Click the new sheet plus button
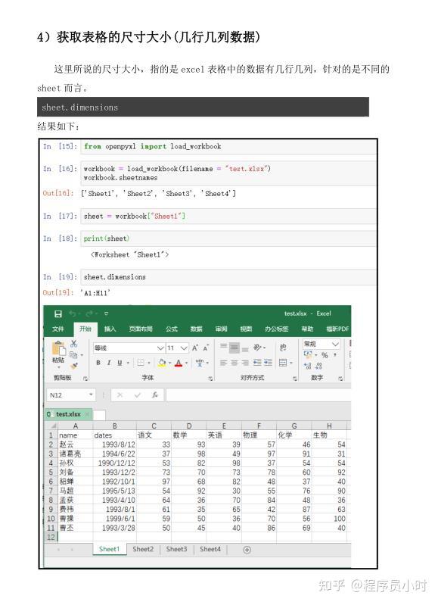Screen dimensions: 438x605 pos(247,550)
